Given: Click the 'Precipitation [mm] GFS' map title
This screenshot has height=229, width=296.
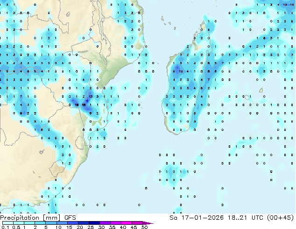Looking at the screenshot, I should tap(38, 218).
